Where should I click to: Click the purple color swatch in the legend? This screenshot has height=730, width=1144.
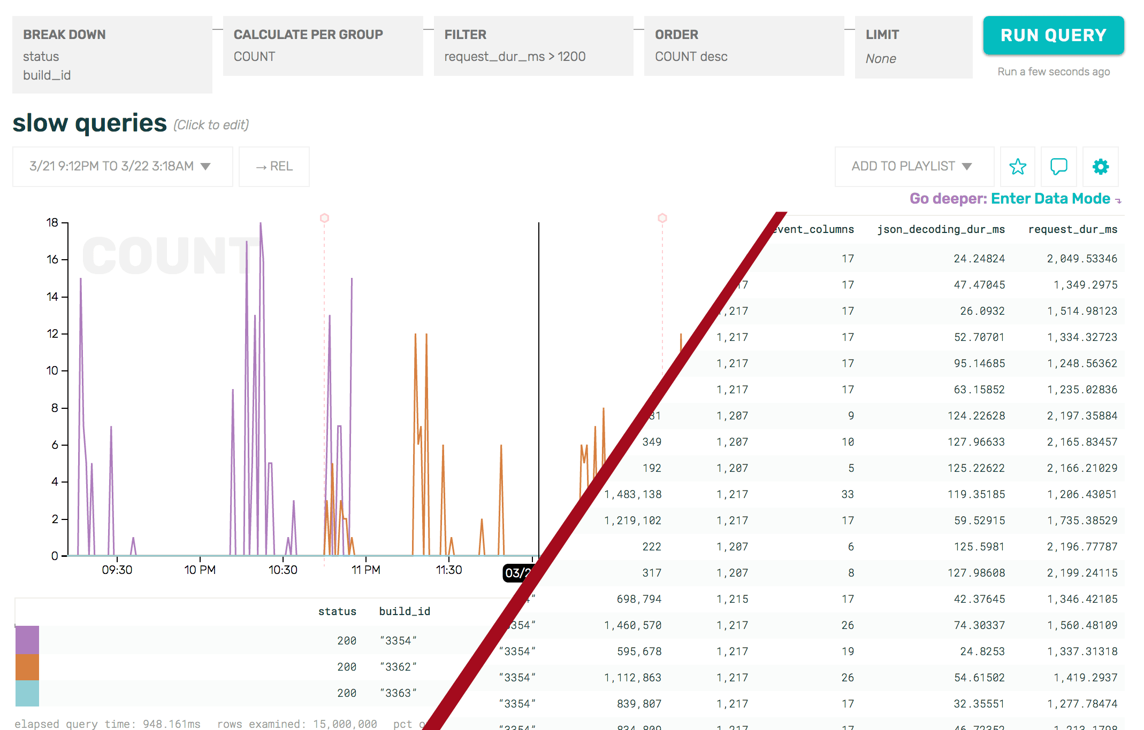tap(28, 640)
